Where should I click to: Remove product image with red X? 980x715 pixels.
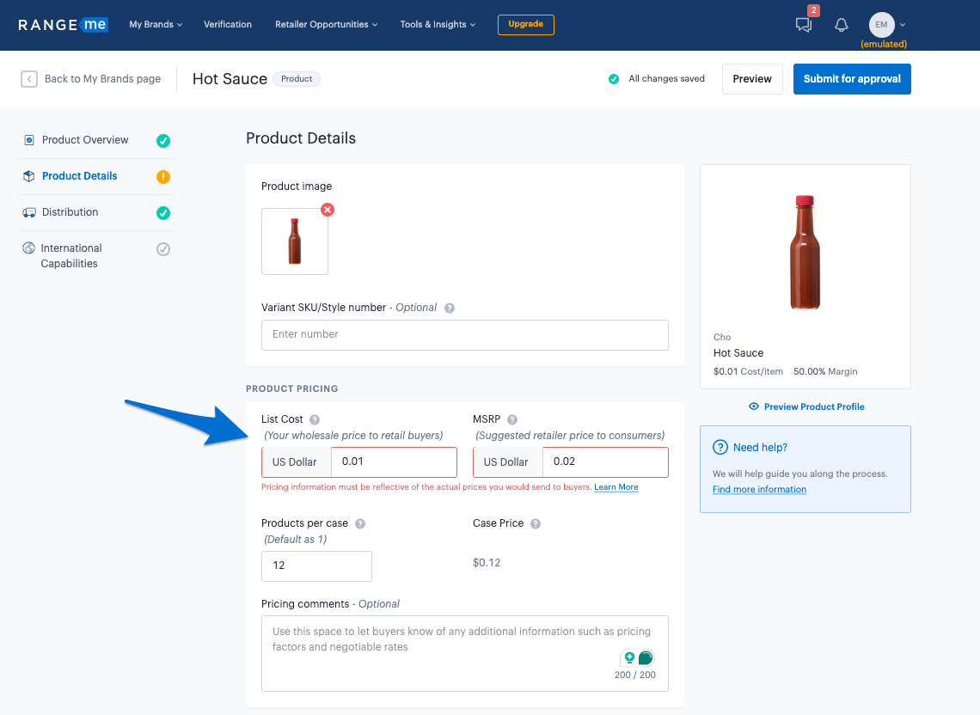(x=328, y=210)
